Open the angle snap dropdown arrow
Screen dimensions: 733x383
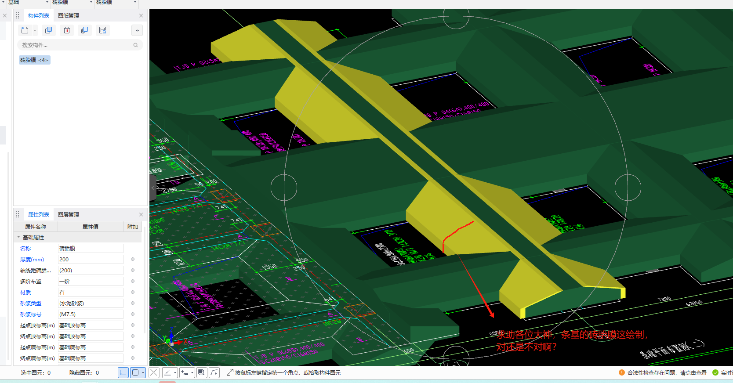point(175,373)
